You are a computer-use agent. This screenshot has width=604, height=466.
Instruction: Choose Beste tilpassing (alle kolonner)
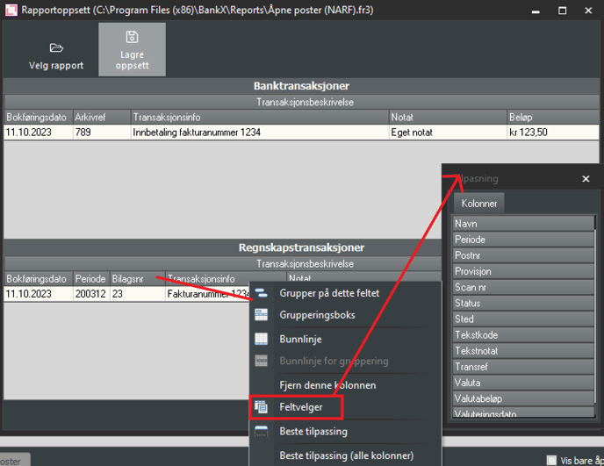point(346,455)
